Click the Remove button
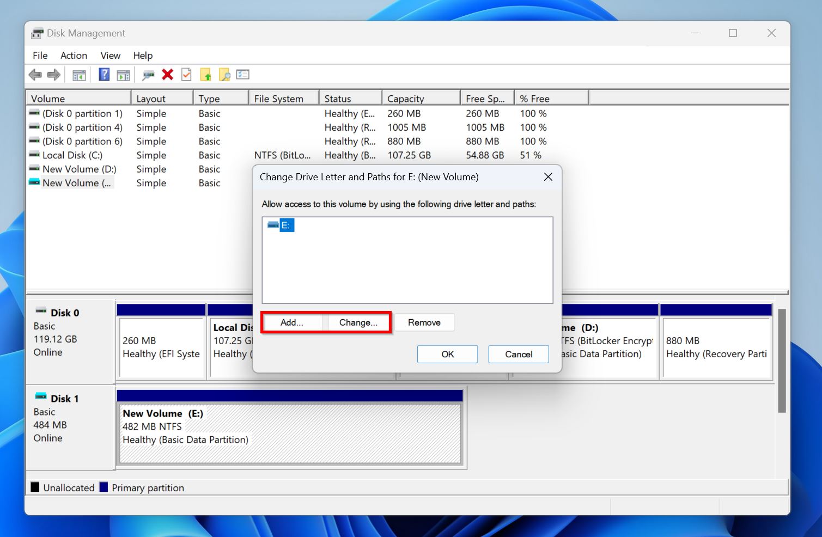The height and width of the screenshot is (537, 822). [x=424, y=322]
